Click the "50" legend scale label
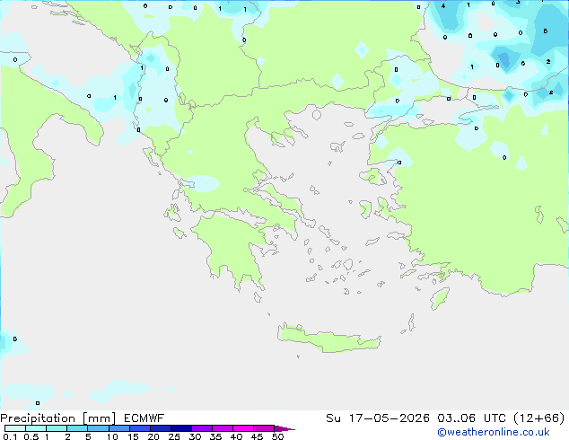569x440 pixels. click(x=277, y=436)
